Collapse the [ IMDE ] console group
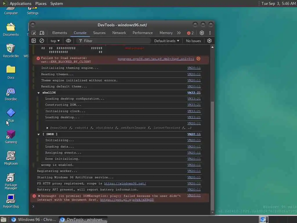 (x=39, y=134)
